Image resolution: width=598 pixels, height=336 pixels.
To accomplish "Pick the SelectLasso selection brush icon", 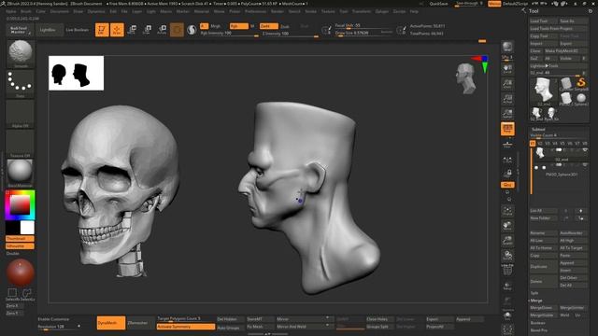I will coord(27,293).
